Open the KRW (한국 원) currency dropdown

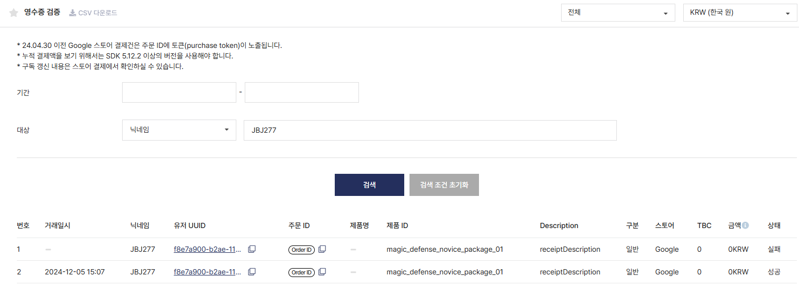[740, 13]
